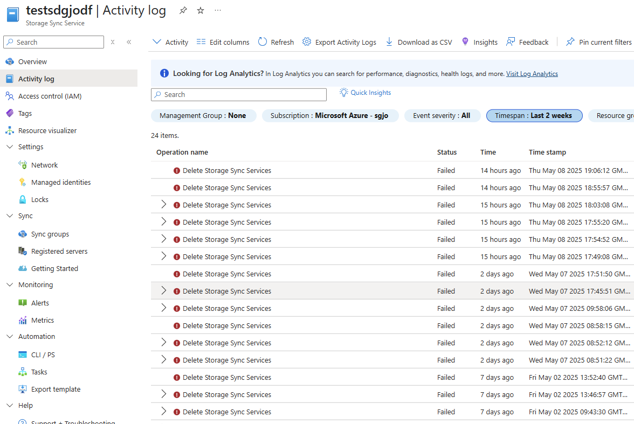Image resolution: width=634 pixels, height=424 pixels.
Task: Click the CLI / PS terminal icon
Action: [x=23, y=355]
